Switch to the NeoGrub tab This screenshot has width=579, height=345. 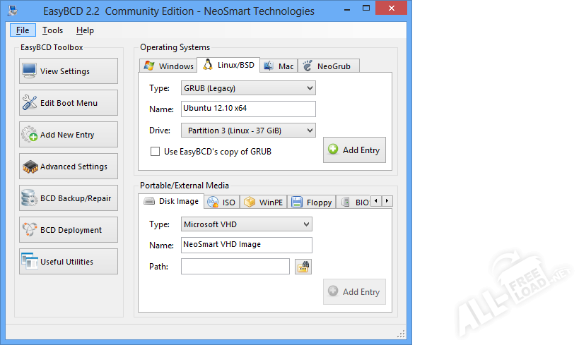pyautogui.click(x=329, y=66)
